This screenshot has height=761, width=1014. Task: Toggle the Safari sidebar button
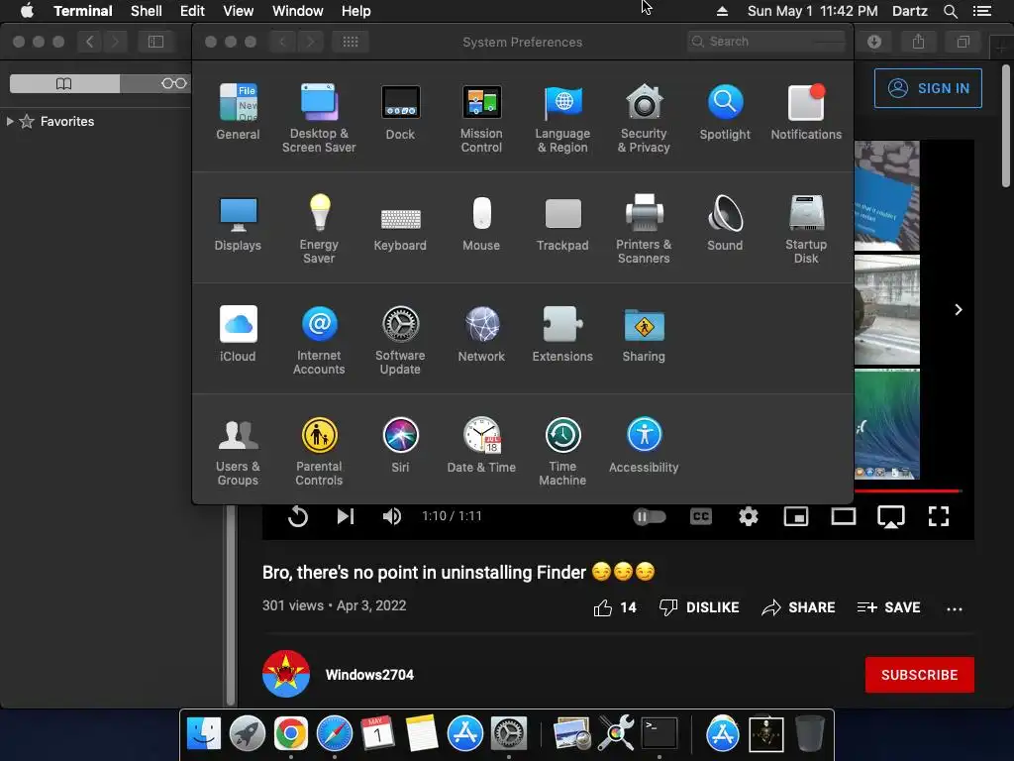coord(155,42)
